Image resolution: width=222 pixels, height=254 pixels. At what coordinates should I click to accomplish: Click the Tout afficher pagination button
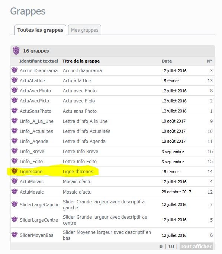(x=196, y=246)
